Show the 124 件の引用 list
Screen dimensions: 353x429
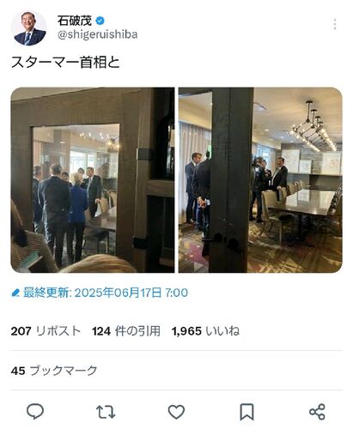126,331
